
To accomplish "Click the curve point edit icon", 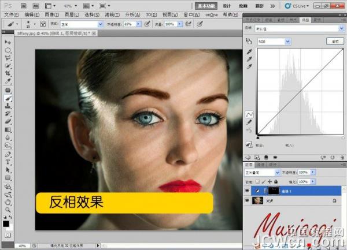I will tap(250, 114).
